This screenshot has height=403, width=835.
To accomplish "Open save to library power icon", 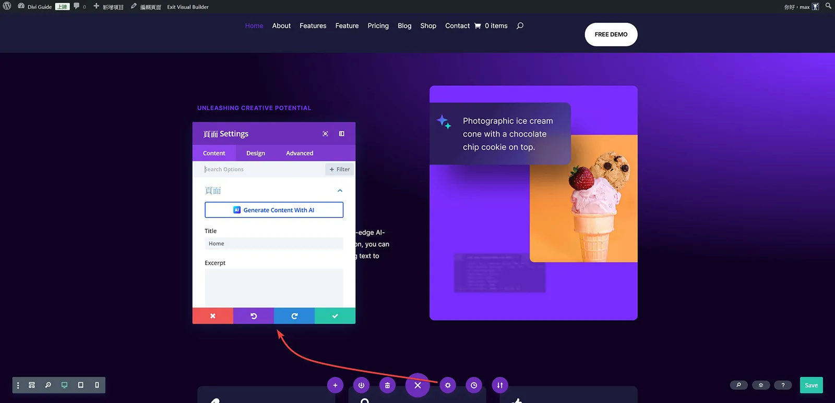I will (361, 385).
